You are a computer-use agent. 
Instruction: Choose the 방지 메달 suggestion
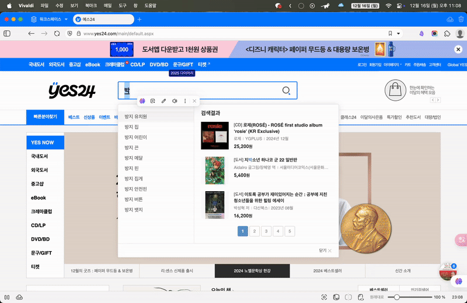pos(156,158)
